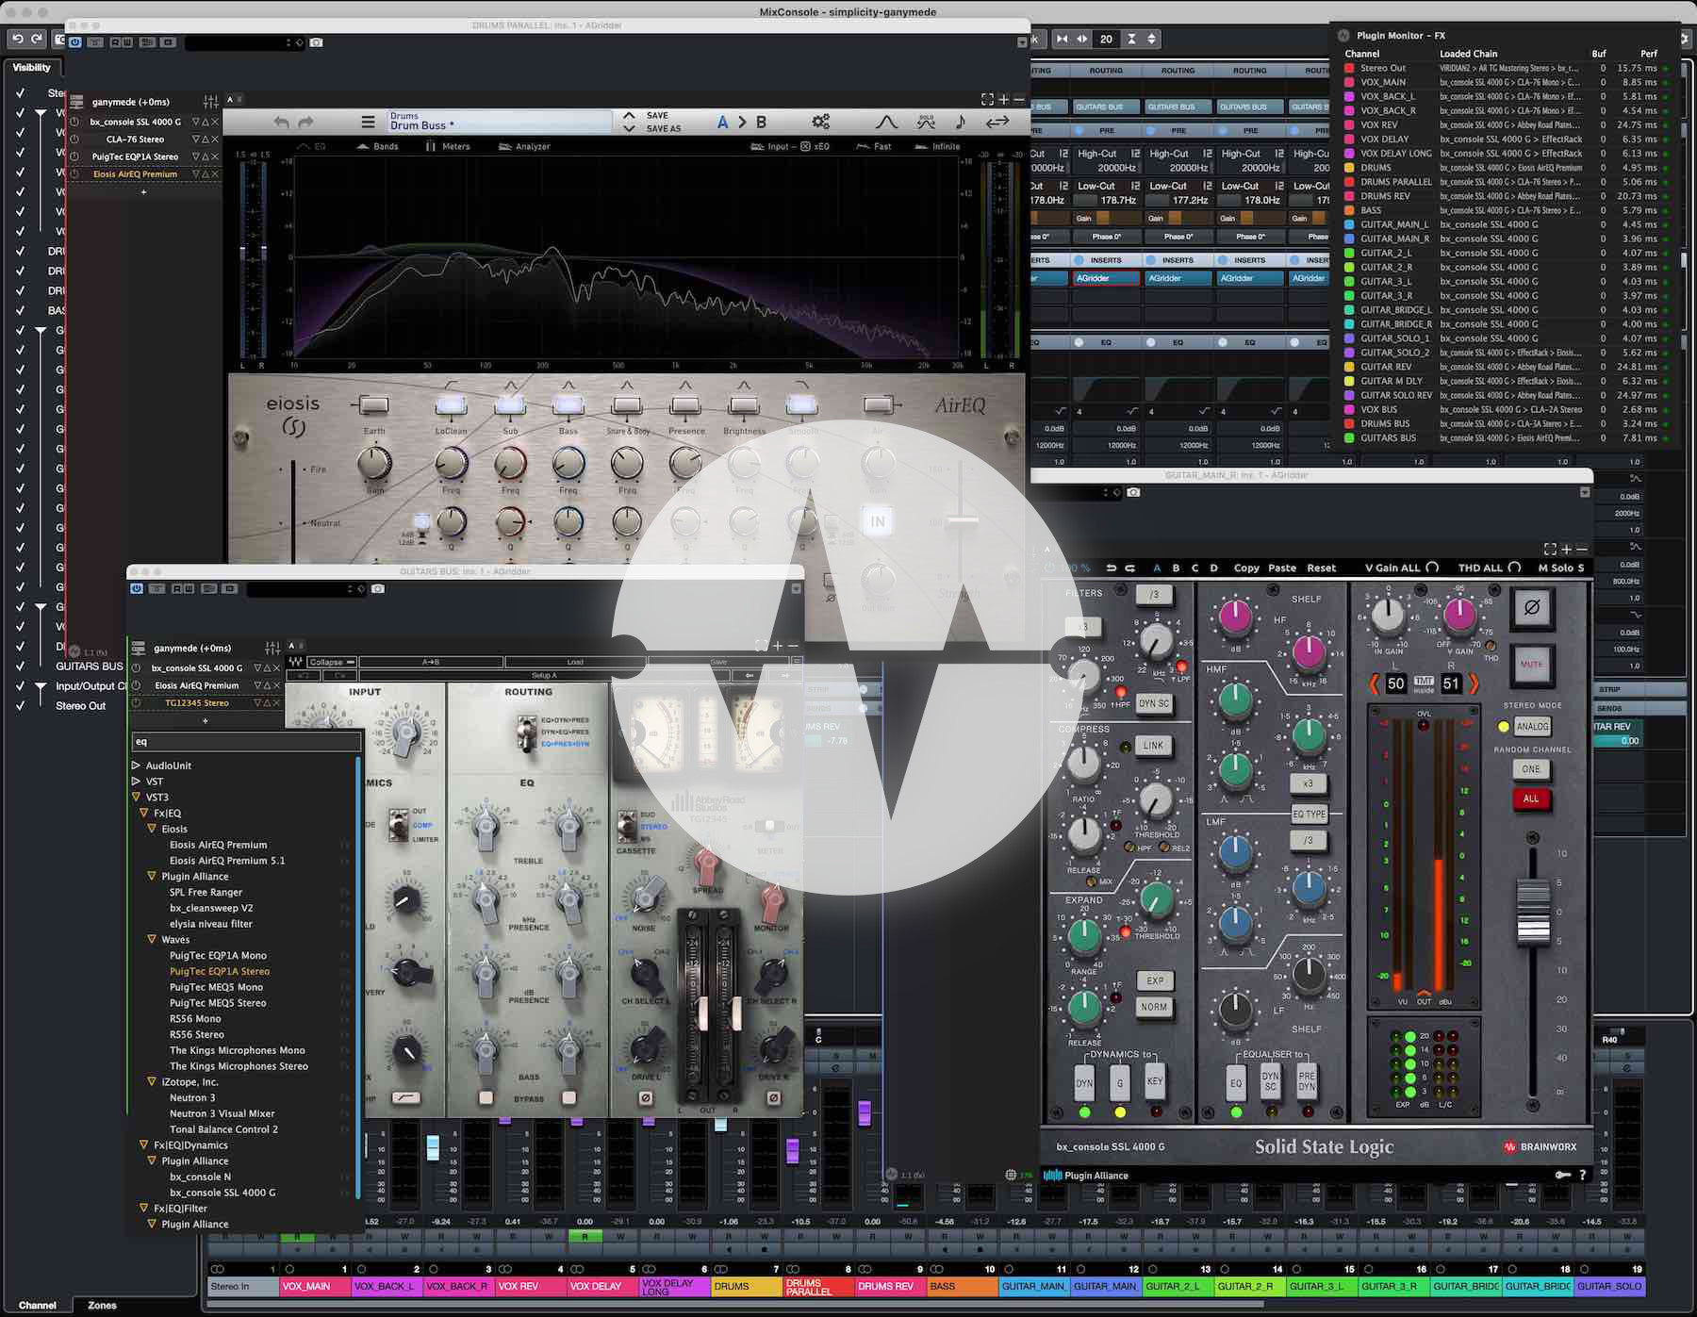Select Bands view in AirEQ
The image size is (1697, 1317).
point(377,146)
